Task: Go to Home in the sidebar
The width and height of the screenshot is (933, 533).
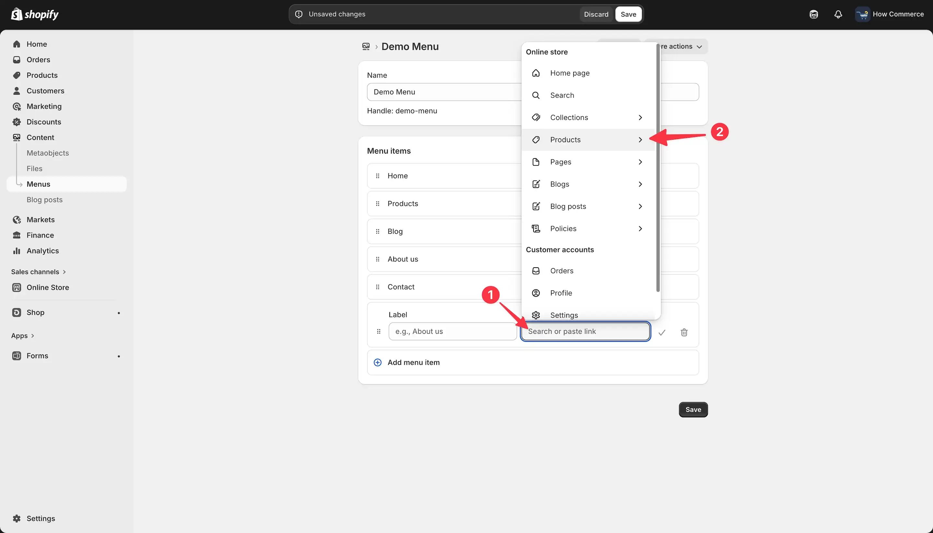Action: 67,44
